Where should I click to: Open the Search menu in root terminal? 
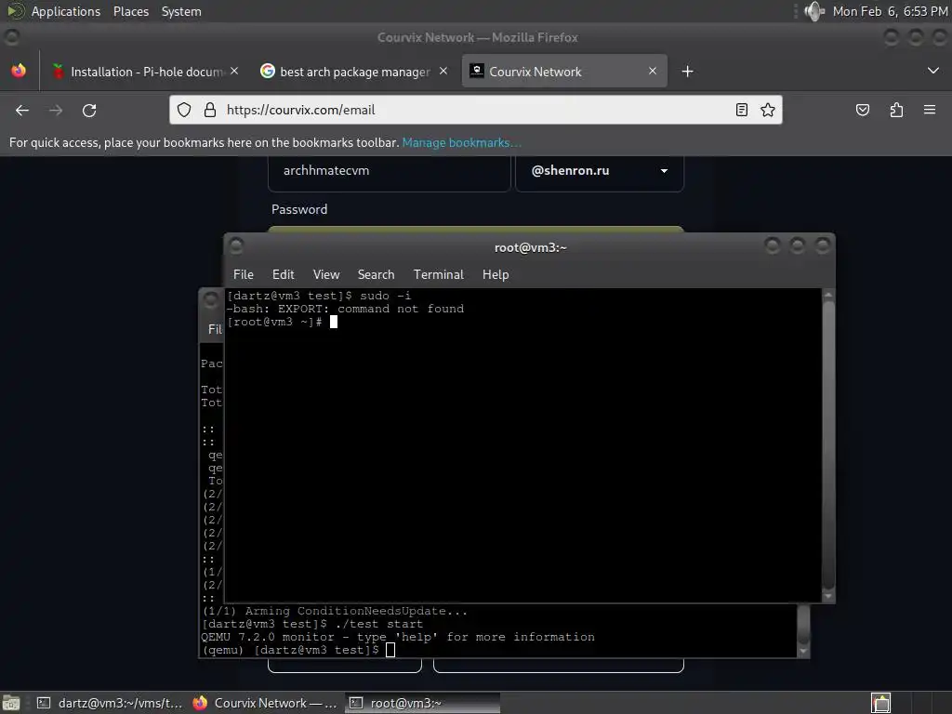point(376,274)
